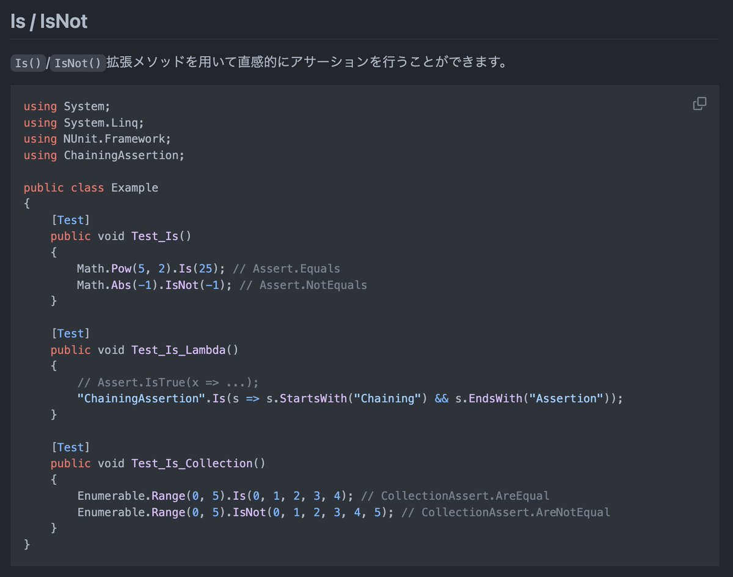Click the [Test] attribute above Test_Is_Collection()
Screen dimensions: 733x577
[70, 447]
